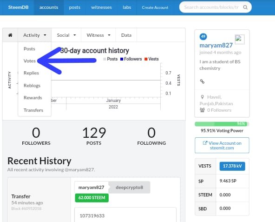Click the 9.463 SP value
275x222 pixels.
click(228, 181)
